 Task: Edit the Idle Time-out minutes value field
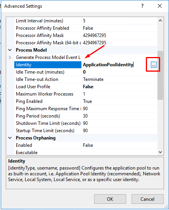pyautogui.click(x=119, y=72)
